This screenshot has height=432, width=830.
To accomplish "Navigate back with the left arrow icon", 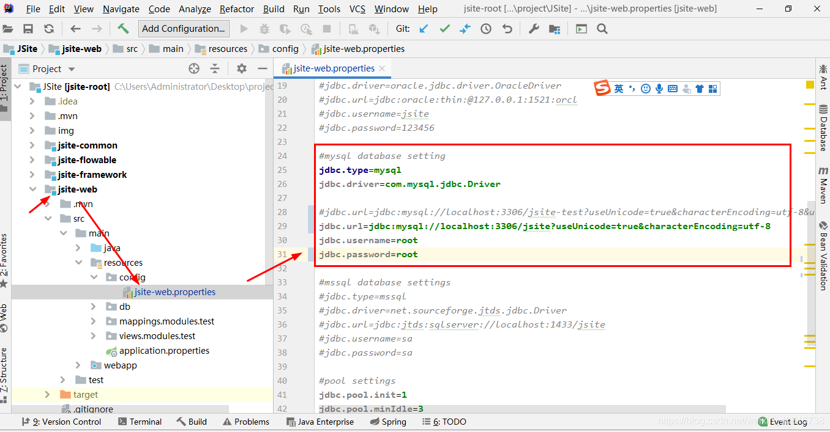I will click(75, 29).
